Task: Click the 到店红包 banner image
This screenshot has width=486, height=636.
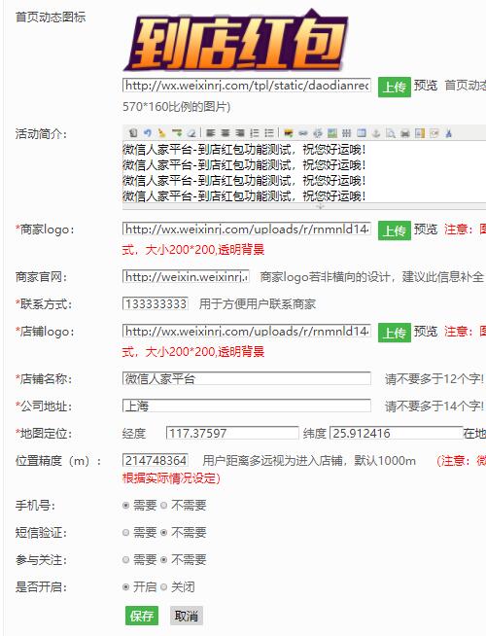Action: (236, 41)
